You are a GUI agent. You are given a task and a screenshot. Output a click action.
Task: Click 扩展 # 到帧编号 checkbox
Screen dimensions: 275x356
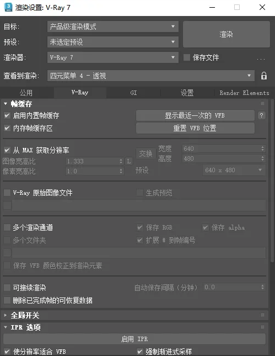point(140,240)
